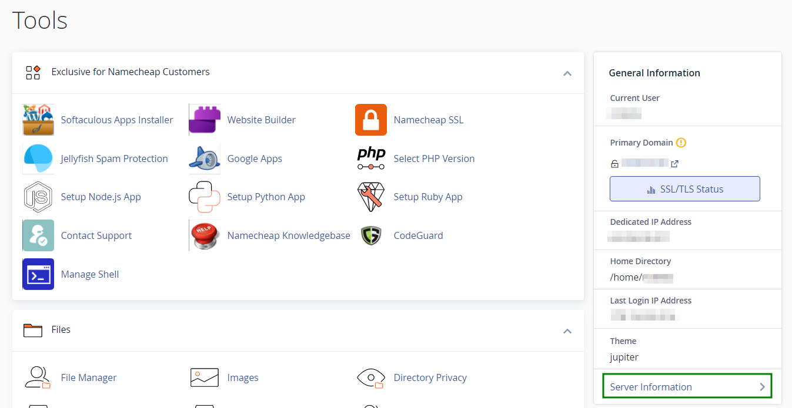Viewport: 792px width, 408px height.
Task: Click the Files section heading
Action: click(61, 330)
